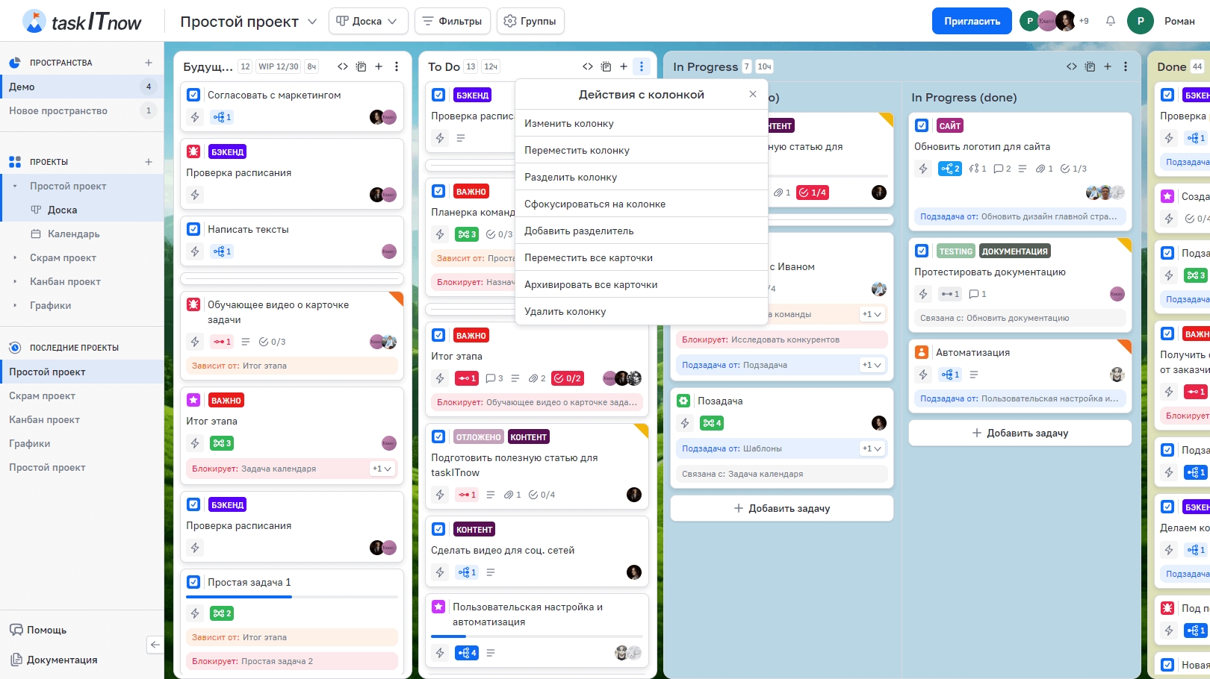Click the collapse code icon in Будущ... column
This screenshot has height=679, width=1210.
point(343,66)
